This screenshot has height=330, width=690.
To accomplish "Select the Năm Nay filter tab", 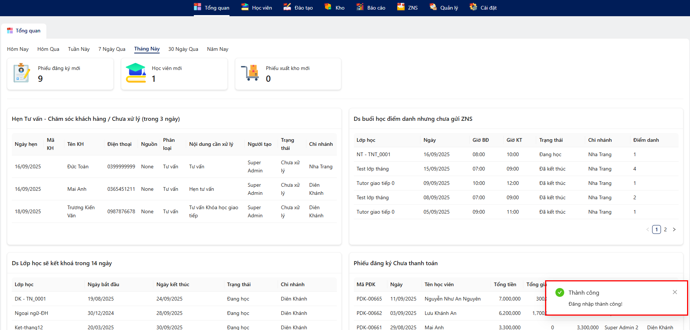I will click(217, 49).
